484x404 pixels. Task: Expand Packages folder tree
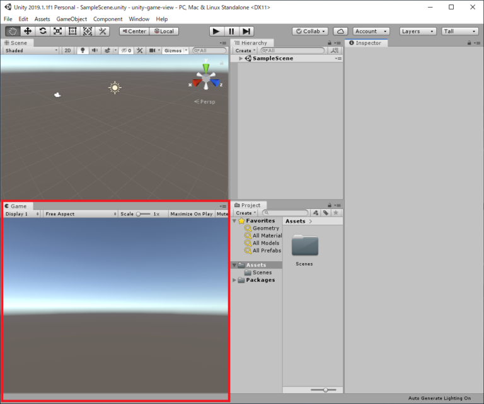[x=234, y=280]
